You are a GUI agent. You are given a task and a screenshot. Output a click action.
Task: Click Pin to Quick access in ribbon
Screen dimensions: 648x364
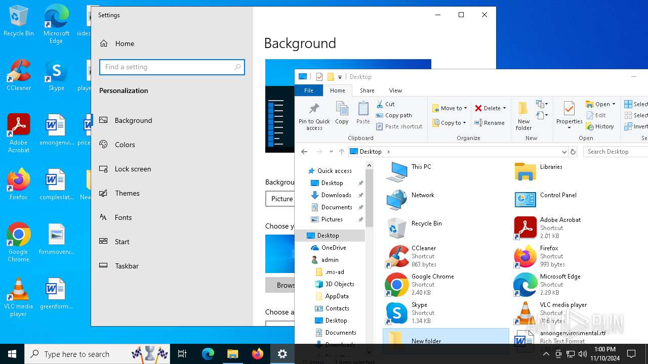pos(314,116)
